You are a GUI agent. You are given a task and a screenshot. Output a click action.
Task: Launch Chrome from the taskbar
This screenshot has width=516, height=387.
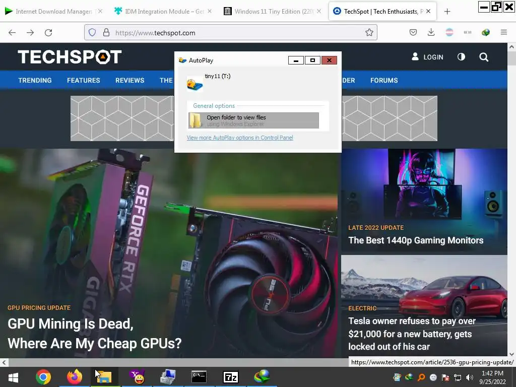click(43, 377)
